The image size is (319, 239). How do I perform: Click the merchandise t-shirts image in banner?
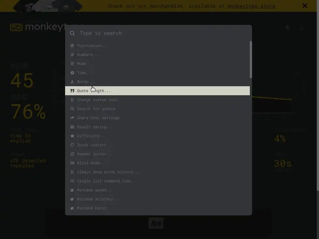(48, 6)
